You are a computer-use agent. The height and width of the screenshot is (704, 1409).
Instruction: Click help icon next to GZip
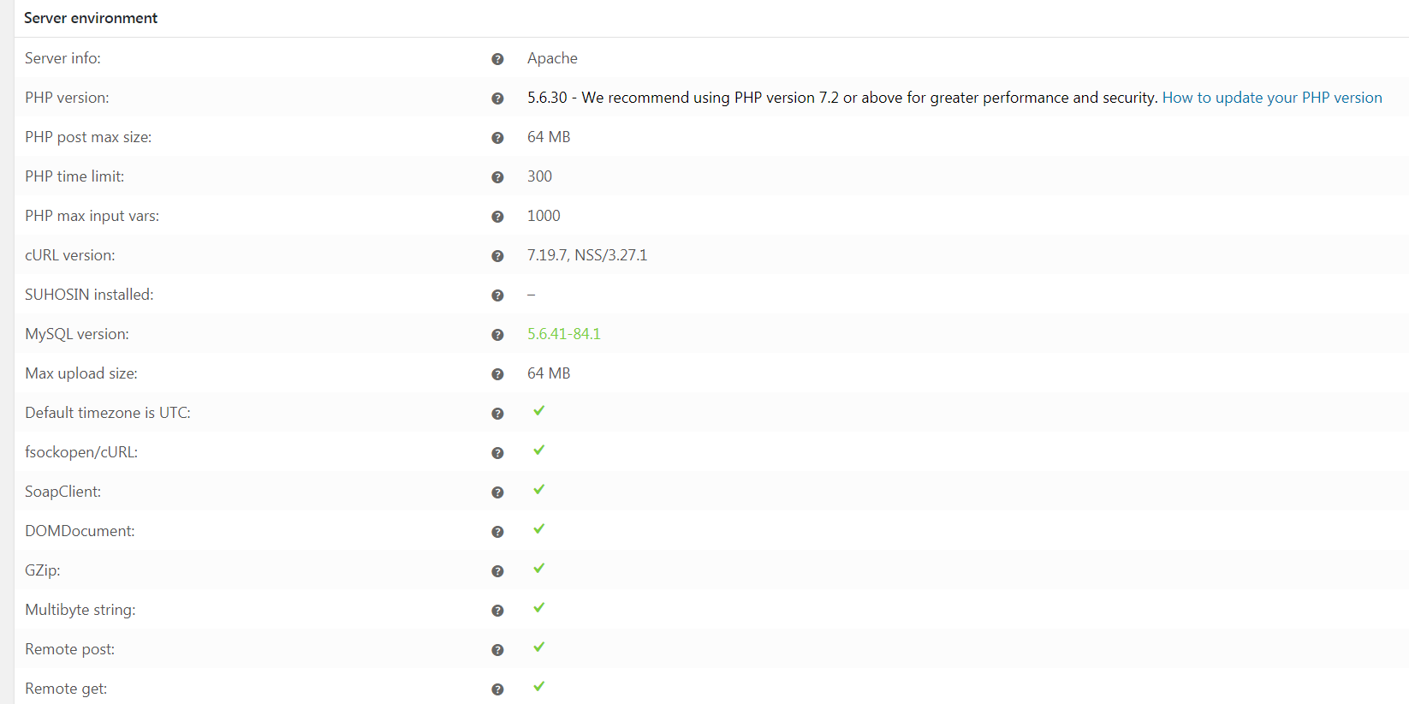coord(497,571)
